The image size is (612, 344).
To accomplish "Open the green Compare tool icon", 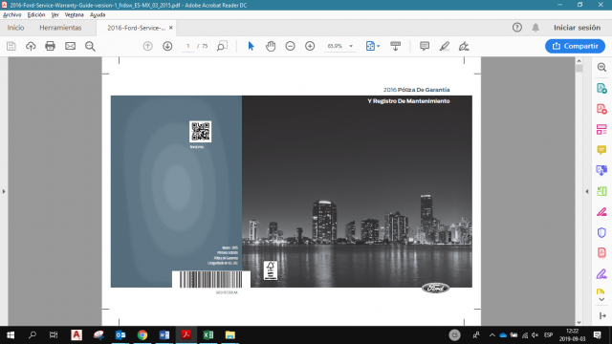I will (601, 191).
